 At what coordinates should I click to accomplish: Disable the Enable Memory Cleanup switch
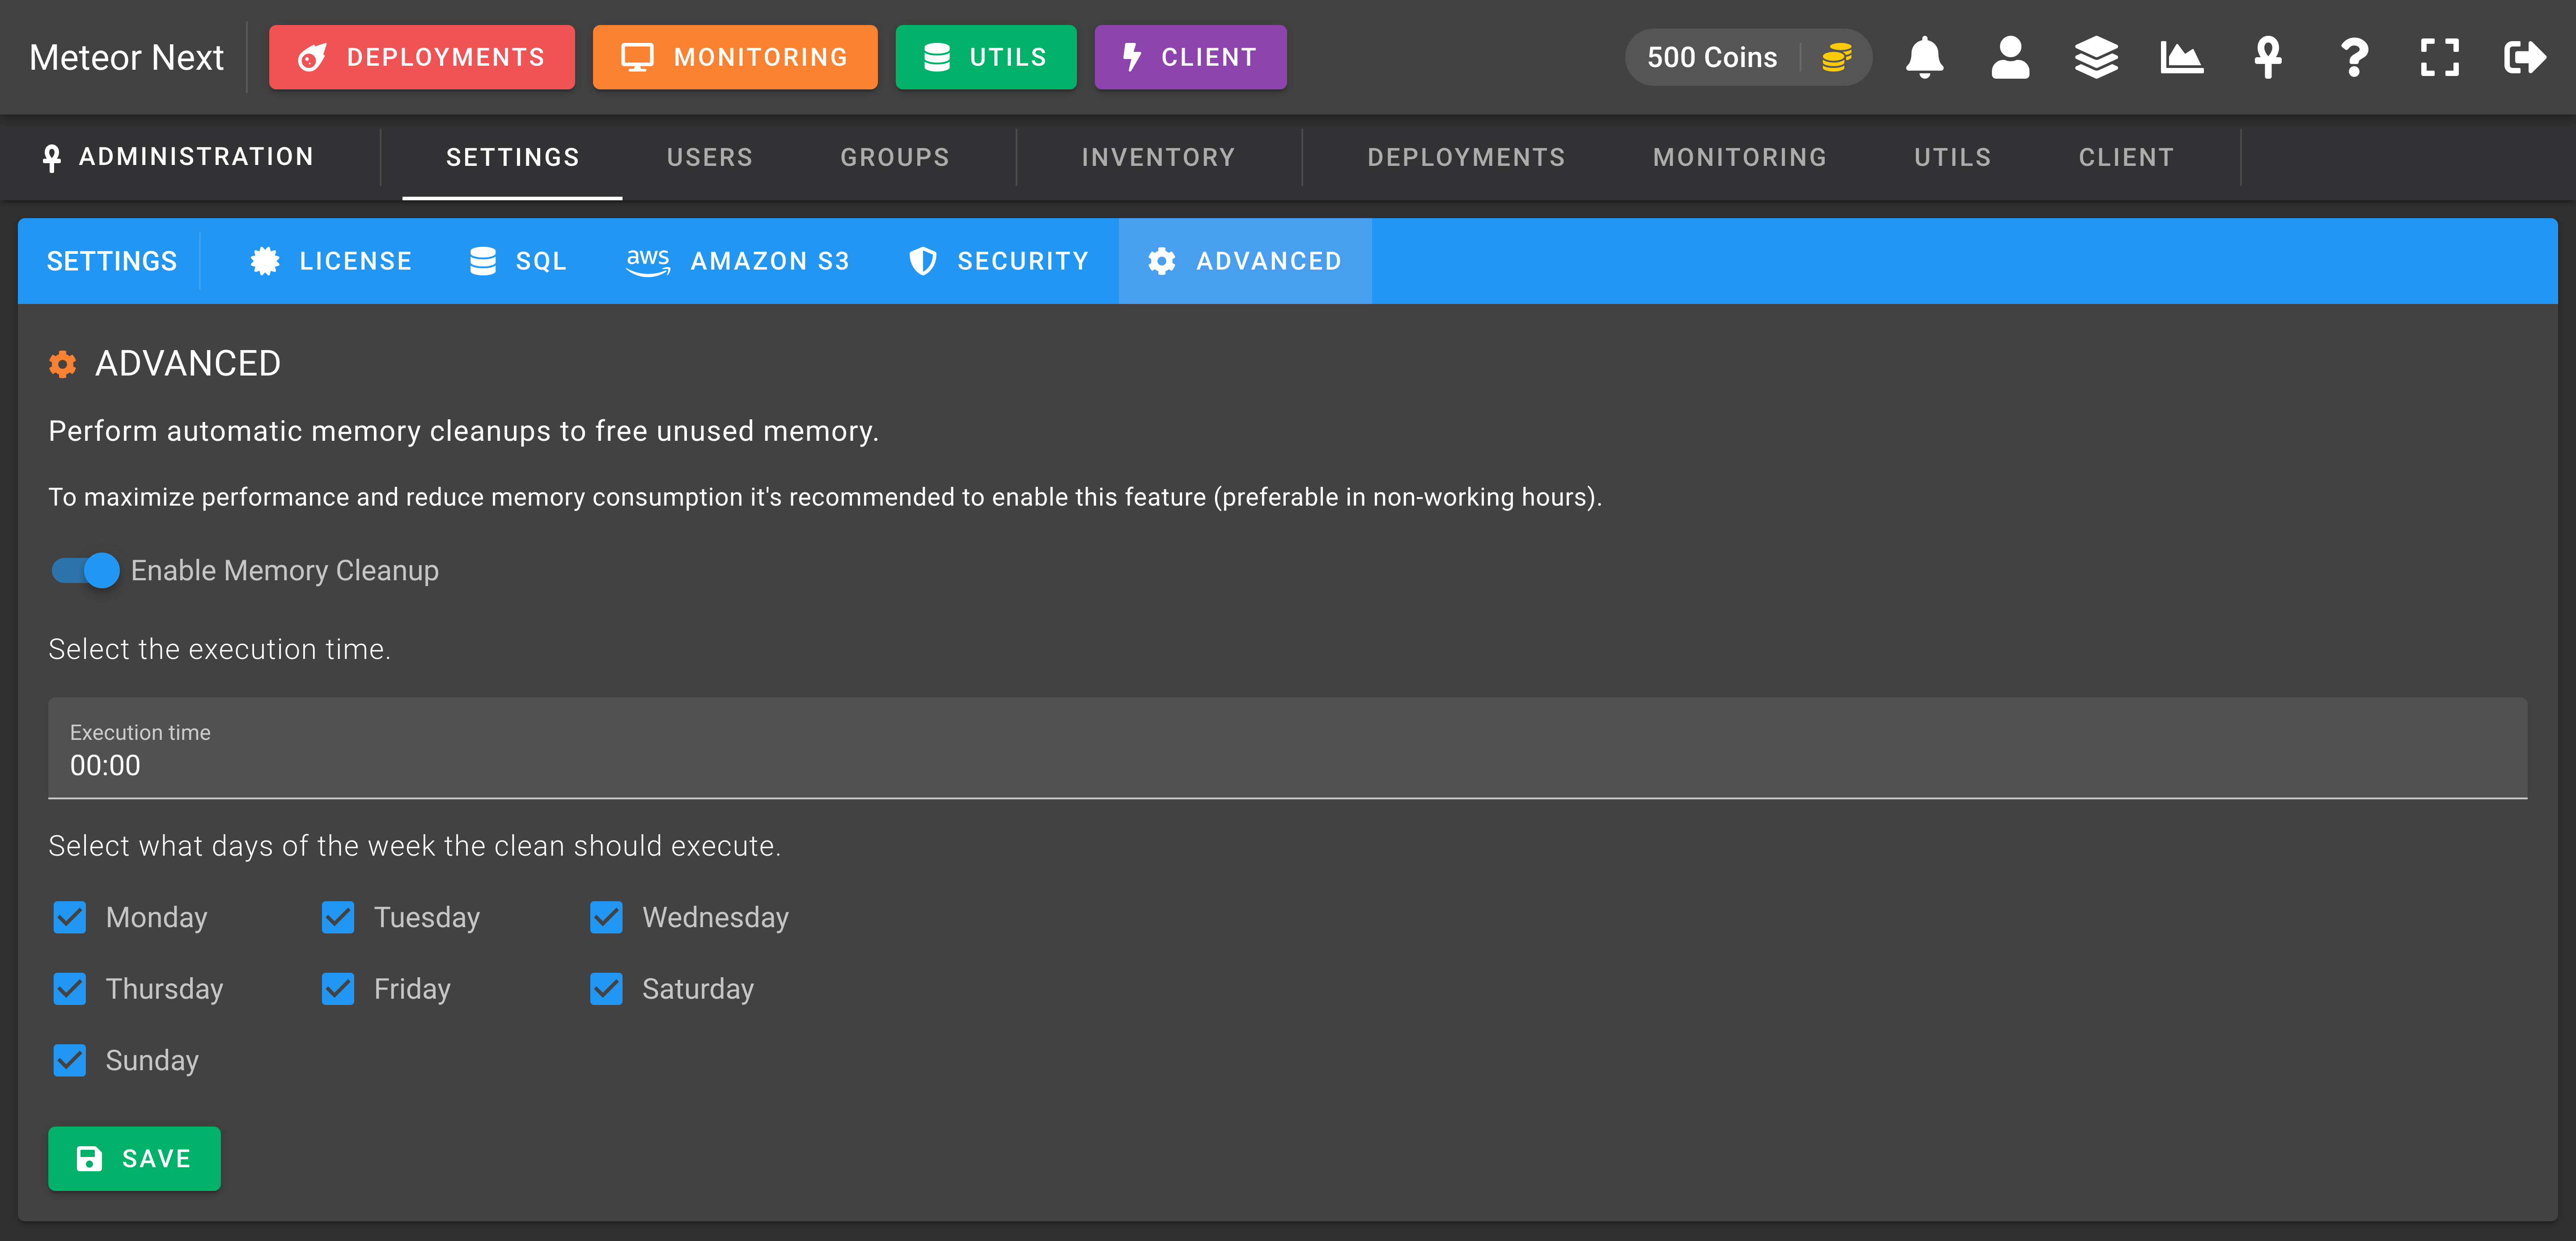[85, 571]
